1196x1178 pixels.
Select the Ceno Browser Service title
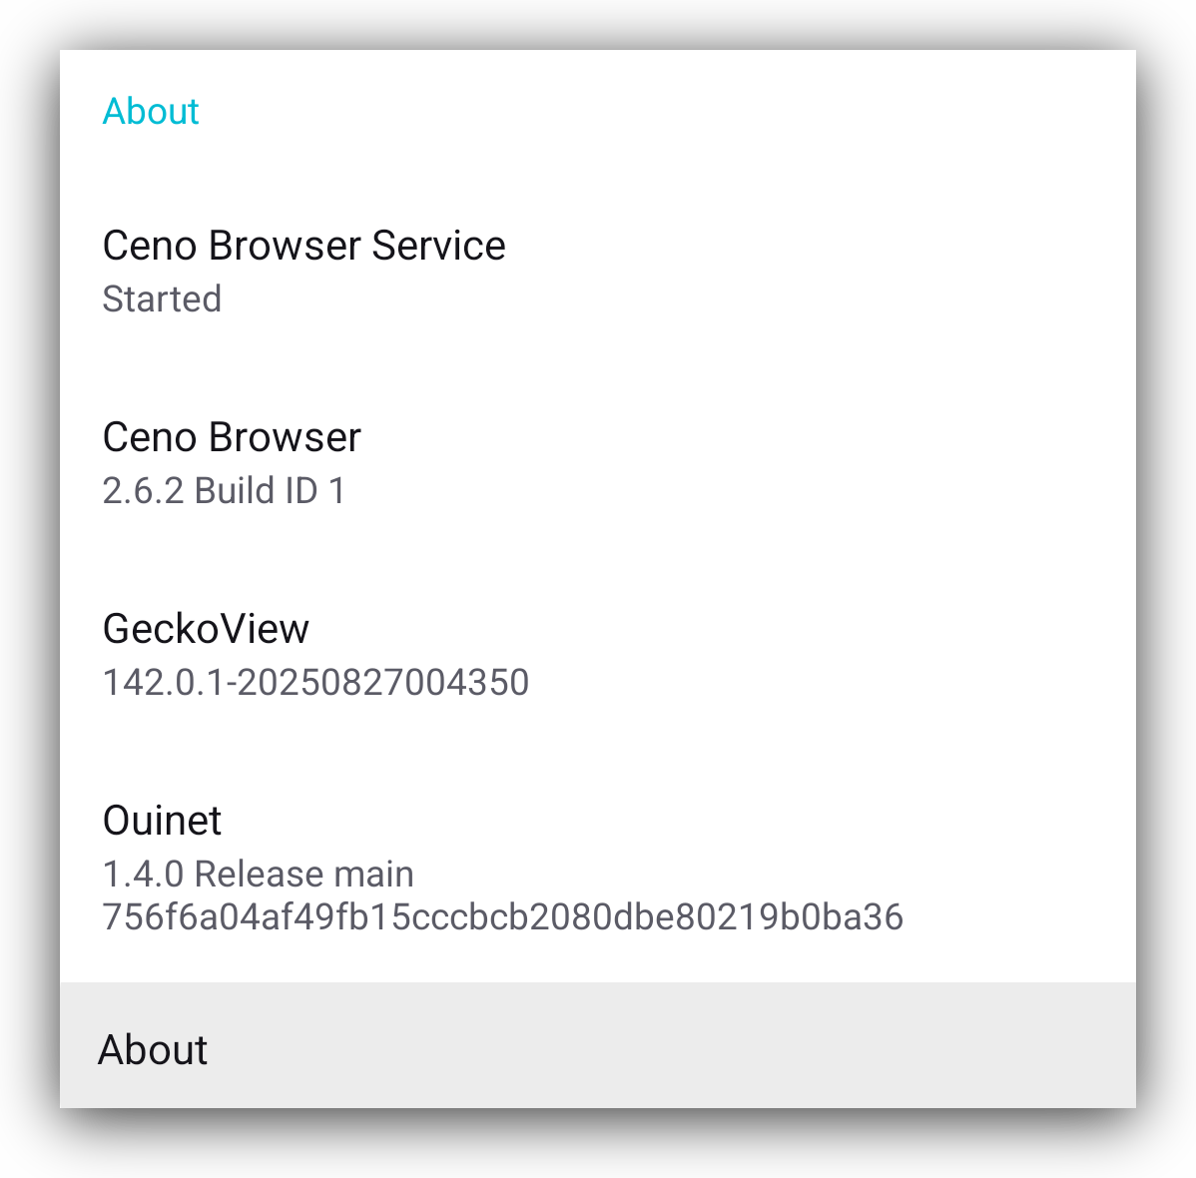point(303,246)
